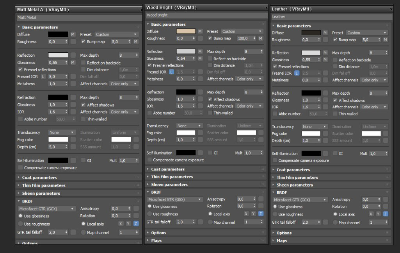400x253 pixels.
Task: Open Diffuse map button in Matt Metal A panel
Action: (73, 34)
